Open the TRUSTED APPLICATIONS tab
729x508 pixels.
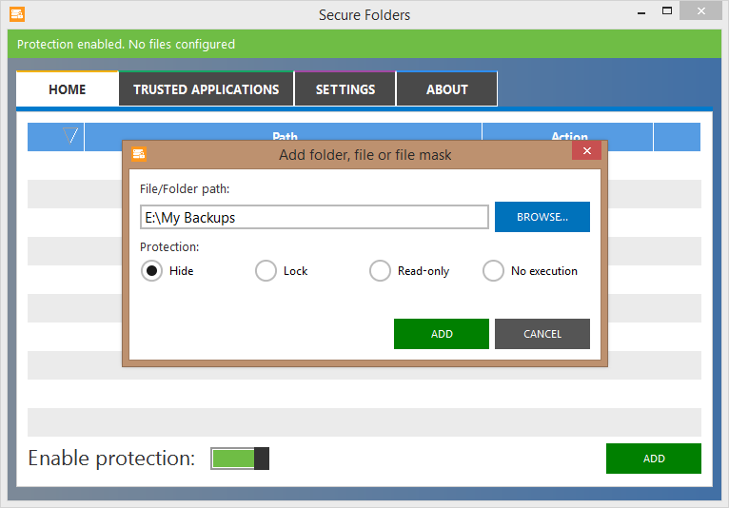click(x=207, y=89)
